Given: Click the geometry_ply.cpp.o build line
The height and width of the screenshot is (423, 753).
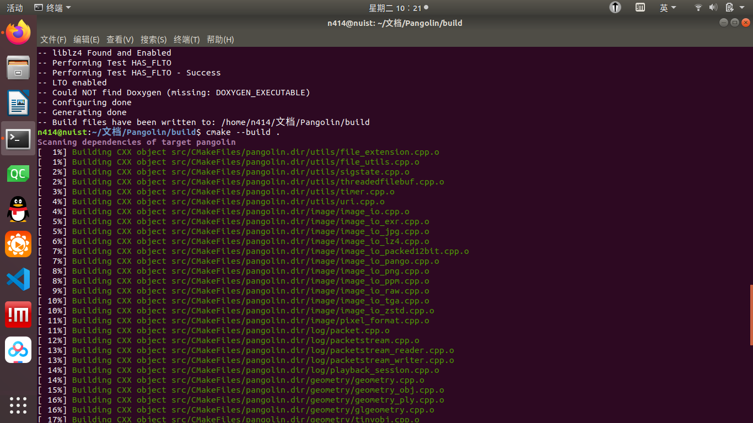Looking at the screenshot, I should click(x=241, y=400).
